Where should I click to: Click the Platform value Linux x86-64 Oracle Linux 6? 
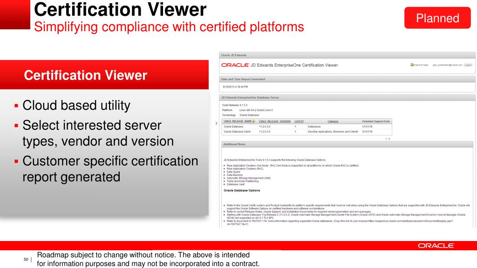(256, 110)
